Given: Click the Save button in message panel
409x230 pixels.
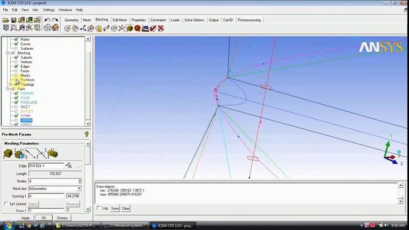Looking at the screenshot, I should [115, 208].
